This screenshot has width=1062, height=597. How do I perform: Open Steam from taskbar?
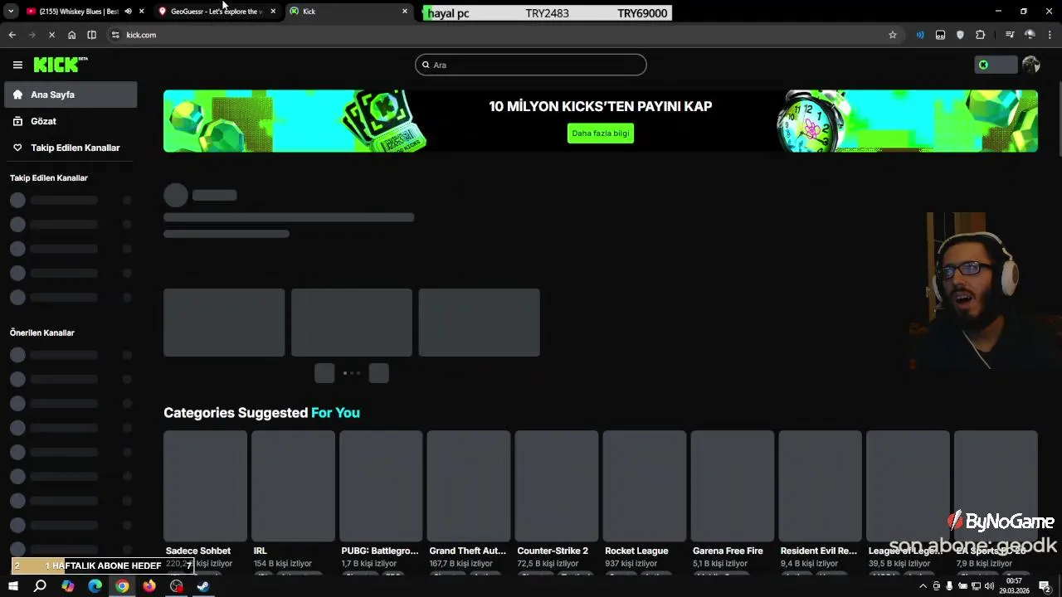click(x=203, y=586)
